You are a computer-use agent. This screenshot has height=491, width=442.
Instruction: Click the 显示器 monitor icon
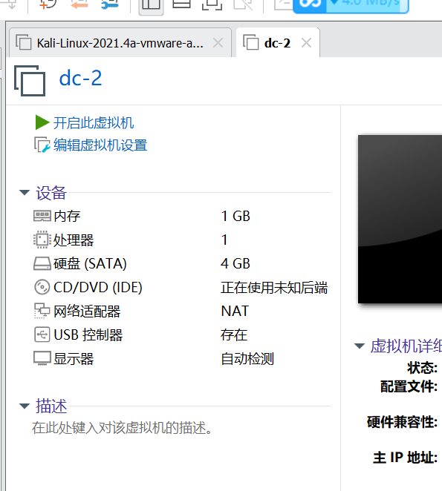coord(42,358)
